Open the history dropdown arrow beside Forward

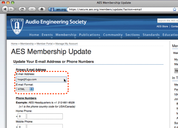(x=16, y=9)
